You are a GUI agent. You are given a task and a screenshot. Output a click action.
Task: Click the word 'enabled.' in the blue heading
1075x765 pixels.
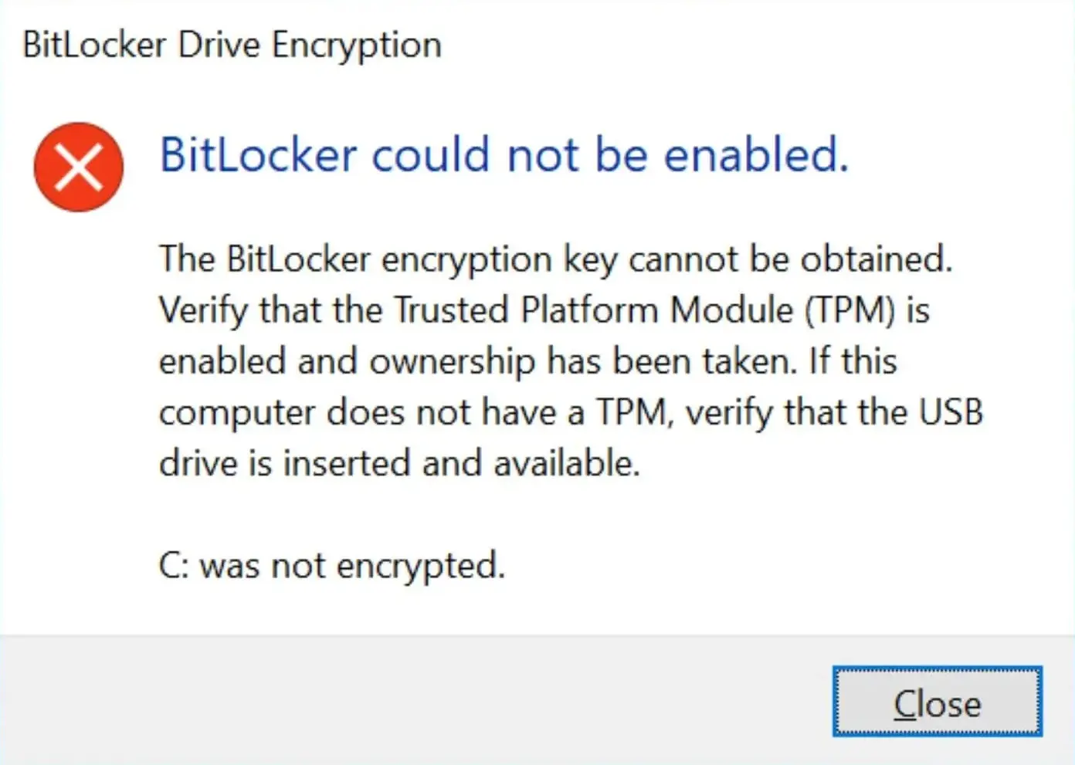pyautogui.click(x=756, y=154)
